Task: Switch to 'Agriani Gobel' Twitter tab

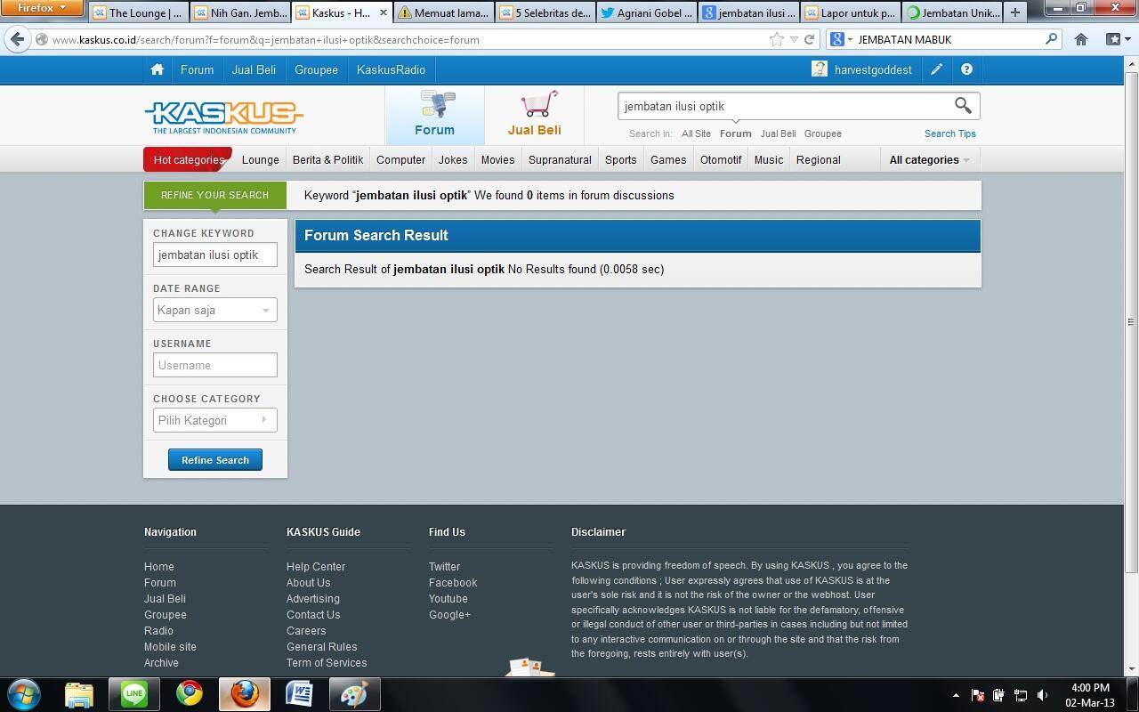Action: tap(646, 12)
